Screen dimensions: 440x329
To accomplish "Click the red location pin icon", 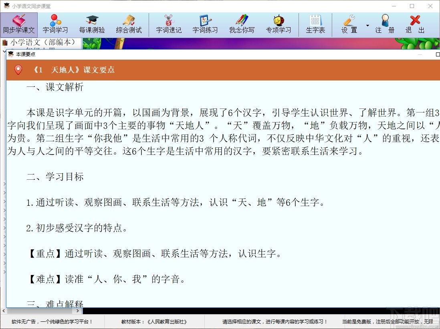I will [x=18, y=70].
